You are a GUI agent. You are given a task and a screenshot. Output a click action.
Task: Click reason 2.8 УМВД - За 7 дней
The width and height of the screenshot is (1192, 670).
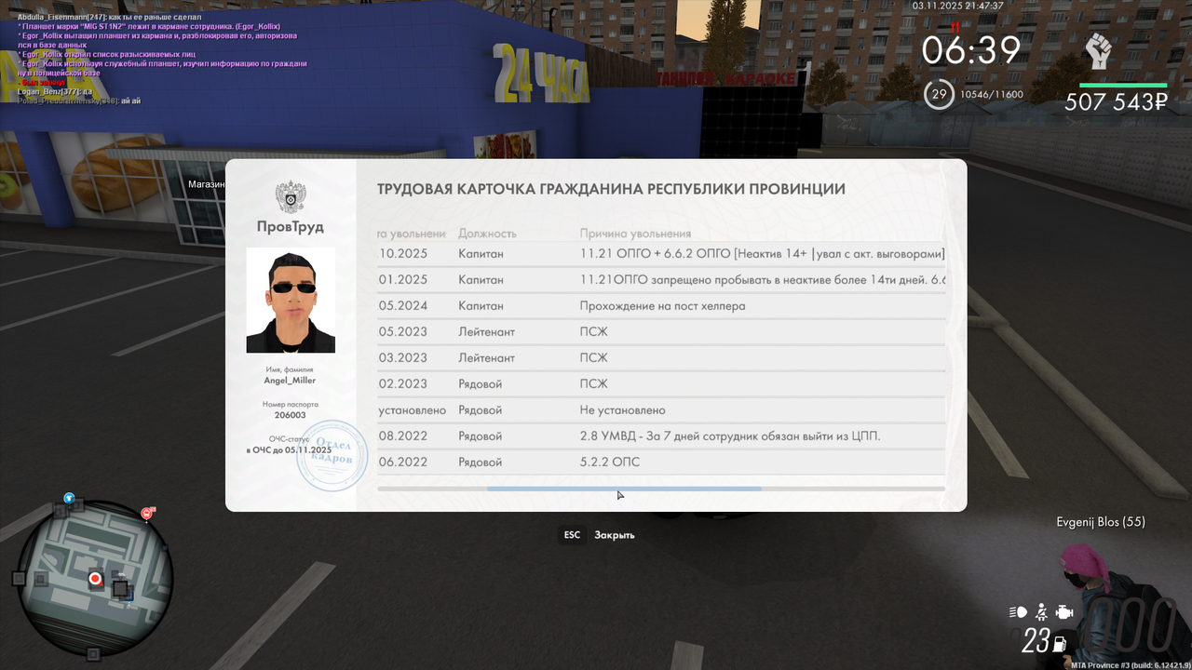coord(730,436)
